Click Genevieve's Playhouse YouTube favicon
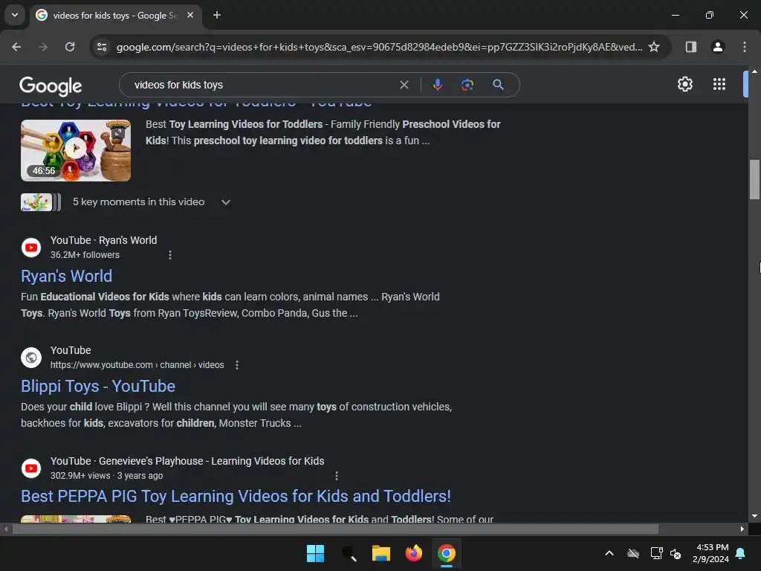The height and width of the screenshot is (571, 761). click(x=31, y=468)
